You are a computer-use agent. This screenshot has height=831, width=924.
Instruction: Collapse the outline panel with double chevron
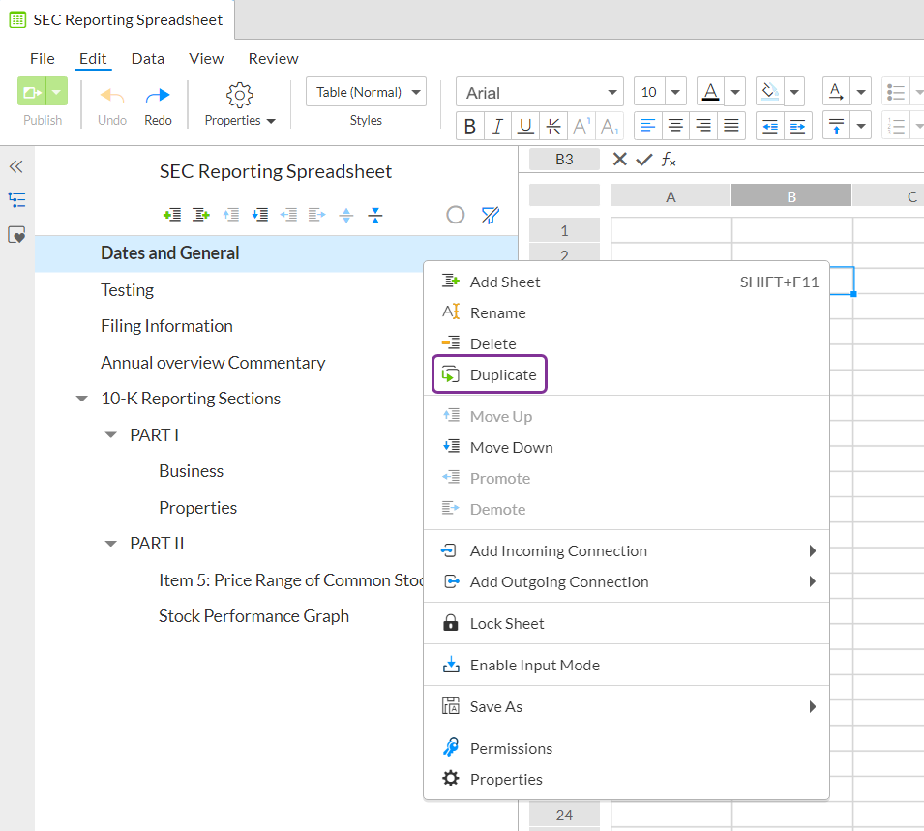(x=16, y=166)
